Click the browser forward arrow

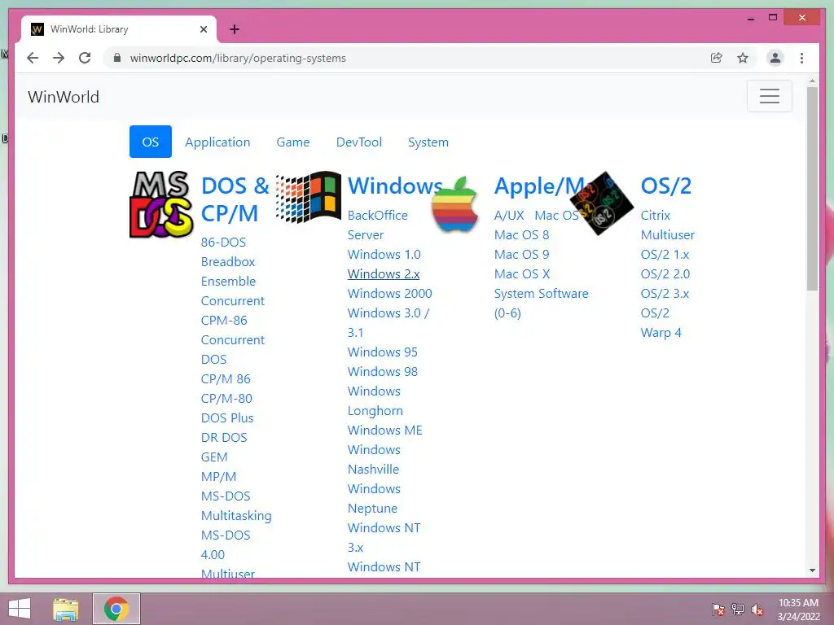click(x=59, y=58)
